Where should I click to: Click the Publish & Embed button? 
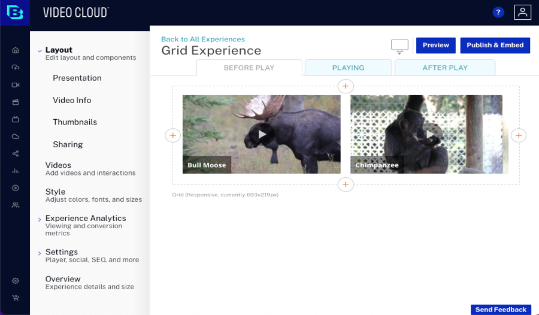pyautogui.click(x=495, y=46)
